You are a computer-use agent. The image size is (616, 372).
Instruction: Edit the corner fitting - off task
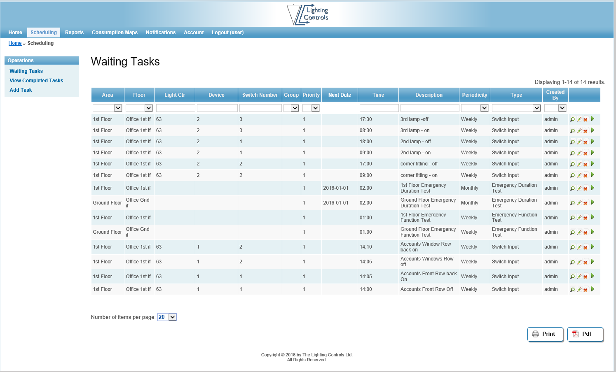coord(579,164)
